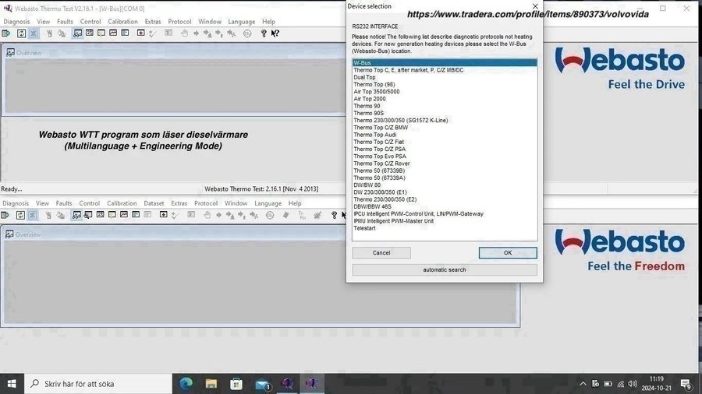
Task: Click the Cancel button in the dialog
Action: pos(381,253)
